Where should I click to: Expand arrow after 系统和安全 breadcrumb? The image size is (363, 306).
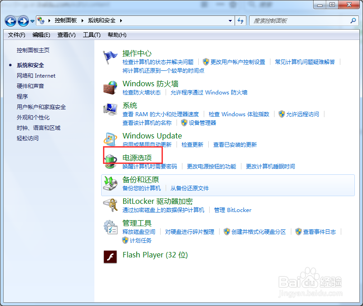click(121, 20)
